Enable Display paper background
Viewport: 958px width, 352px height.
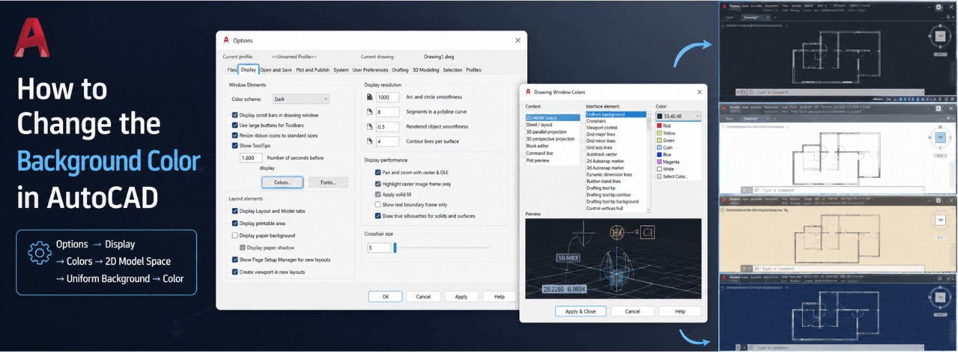235,236
